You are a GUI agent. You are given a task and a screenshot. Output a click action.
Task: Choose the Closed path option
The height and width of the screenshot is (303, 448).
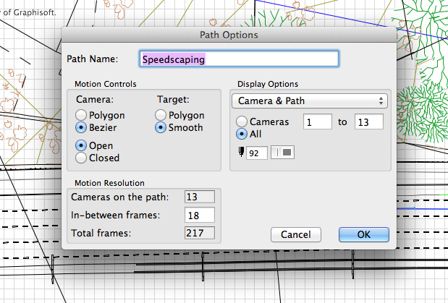click(x=81, y=158)
